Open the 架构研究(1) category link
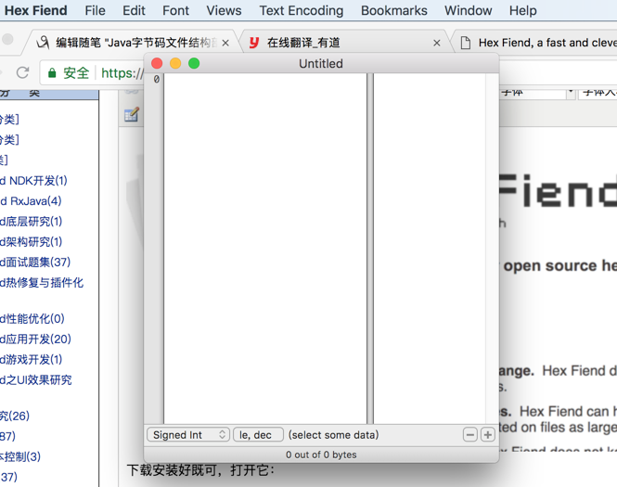 click(x=32, y=241)
